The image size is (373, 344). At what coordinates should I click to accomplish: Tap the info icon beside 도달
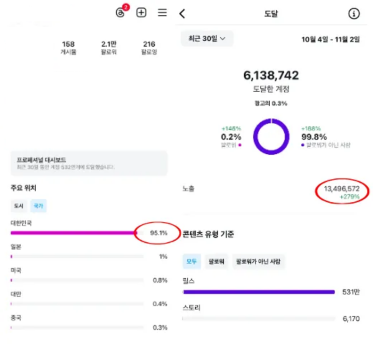353,13
